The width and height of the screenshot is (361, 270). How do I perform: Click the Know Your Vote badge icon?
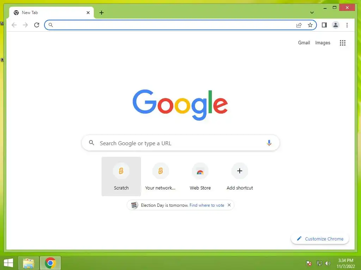[134, 205]
